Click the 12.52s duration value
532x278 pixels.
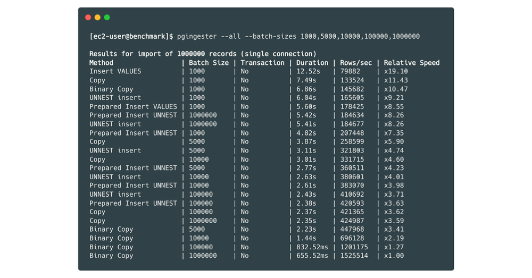308,71
